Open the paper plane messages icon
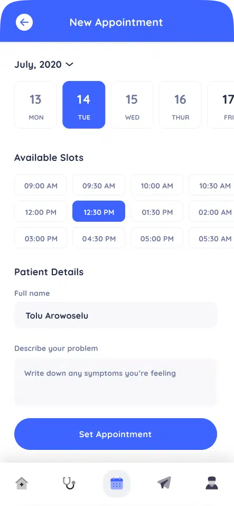The image size is (234, 506). [x=164, y=483]
